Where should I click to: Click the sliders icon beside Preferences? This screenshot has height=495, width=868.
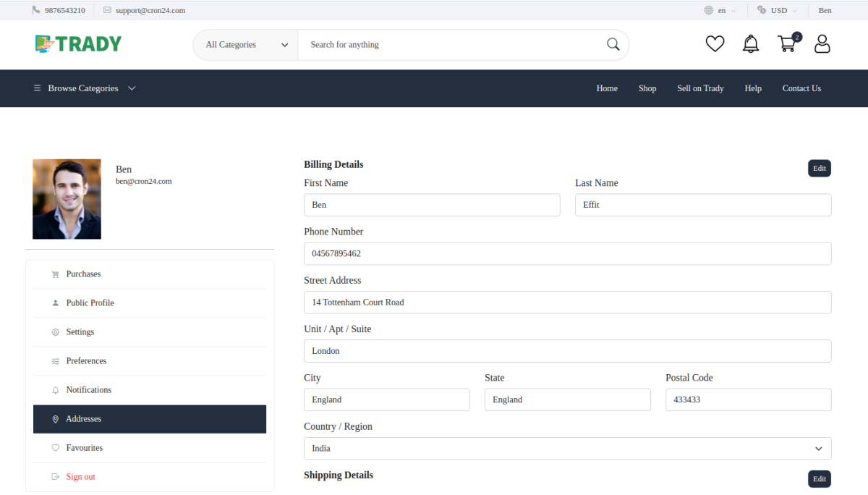56,361
